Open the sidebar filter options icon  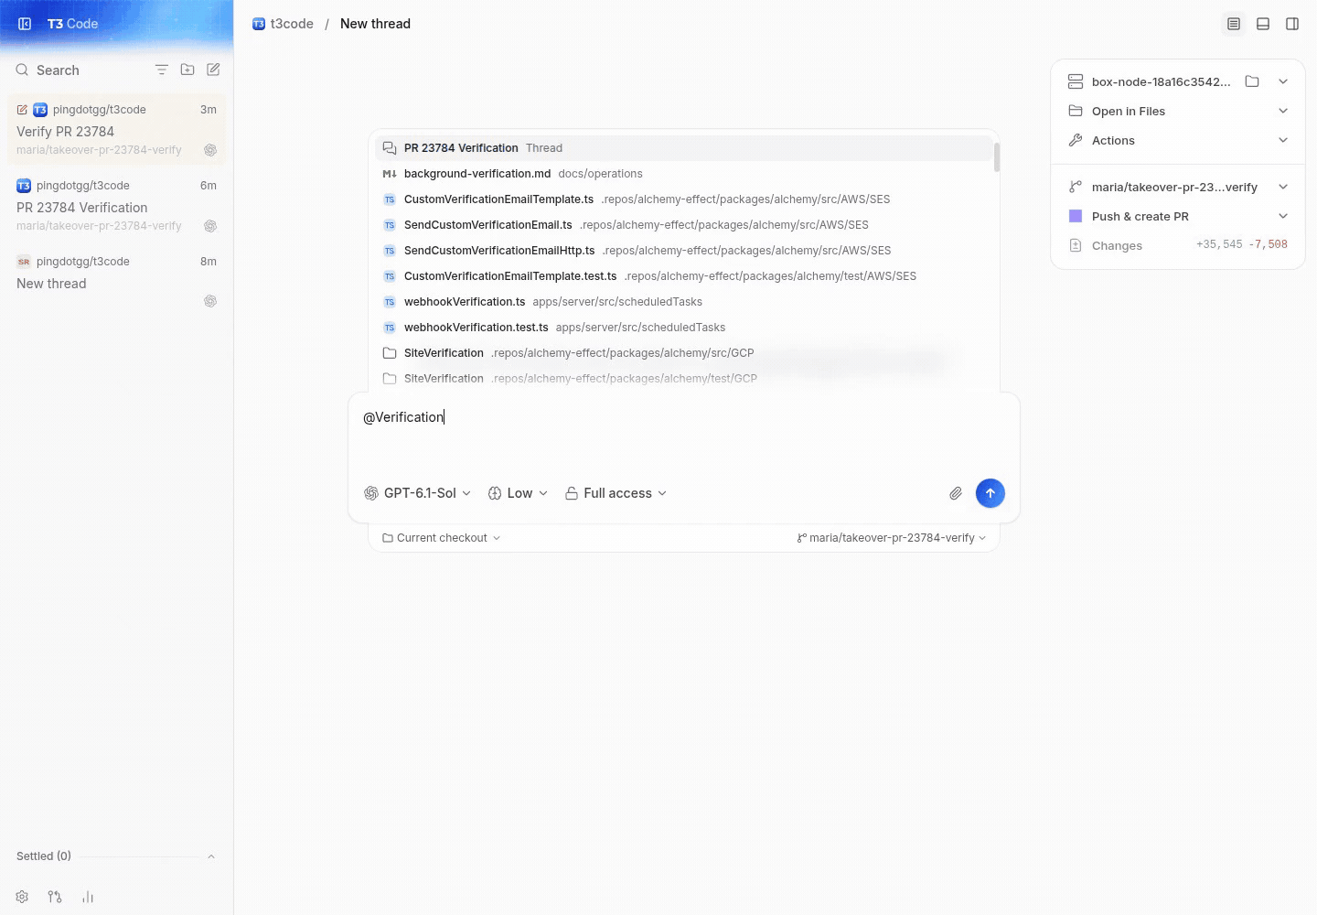162,70
